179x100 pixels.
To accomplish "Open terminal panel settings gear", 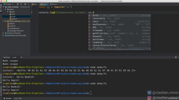I will pos(176,57).
